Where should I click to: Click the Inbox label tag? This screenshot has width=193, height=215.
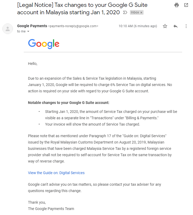point(135,12)
